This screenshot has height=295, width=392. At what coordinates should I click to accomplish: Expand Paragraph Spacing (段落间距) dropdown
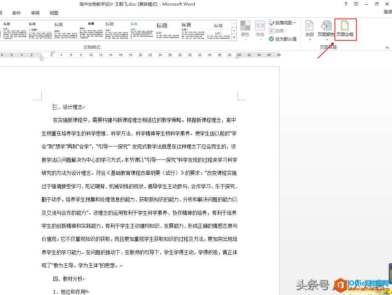click(283, 23)
